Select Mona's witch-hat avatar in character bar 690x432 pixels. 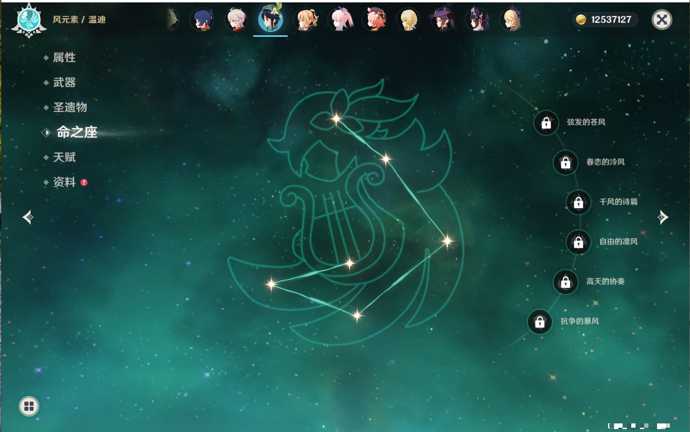pyautogui.click(x=443, y=20)
